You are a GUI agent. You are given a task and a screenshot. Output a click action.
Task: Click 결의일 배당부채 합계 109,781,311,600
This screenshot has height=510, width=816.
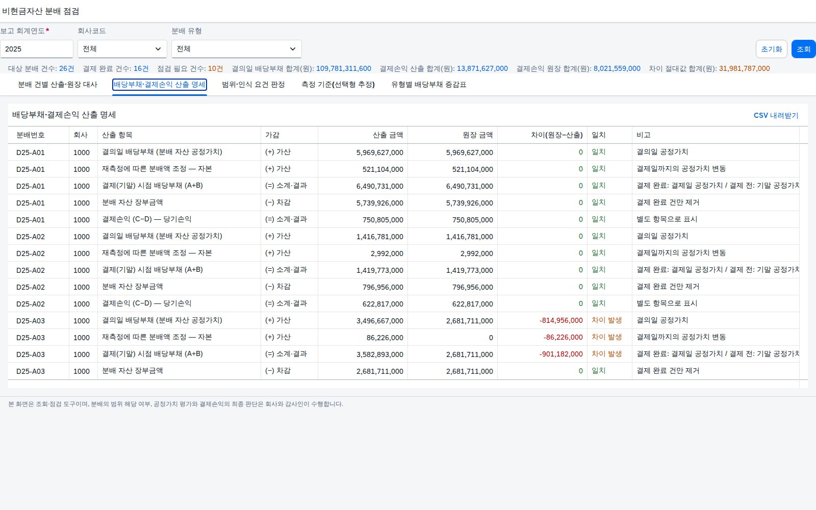(301, 68)
